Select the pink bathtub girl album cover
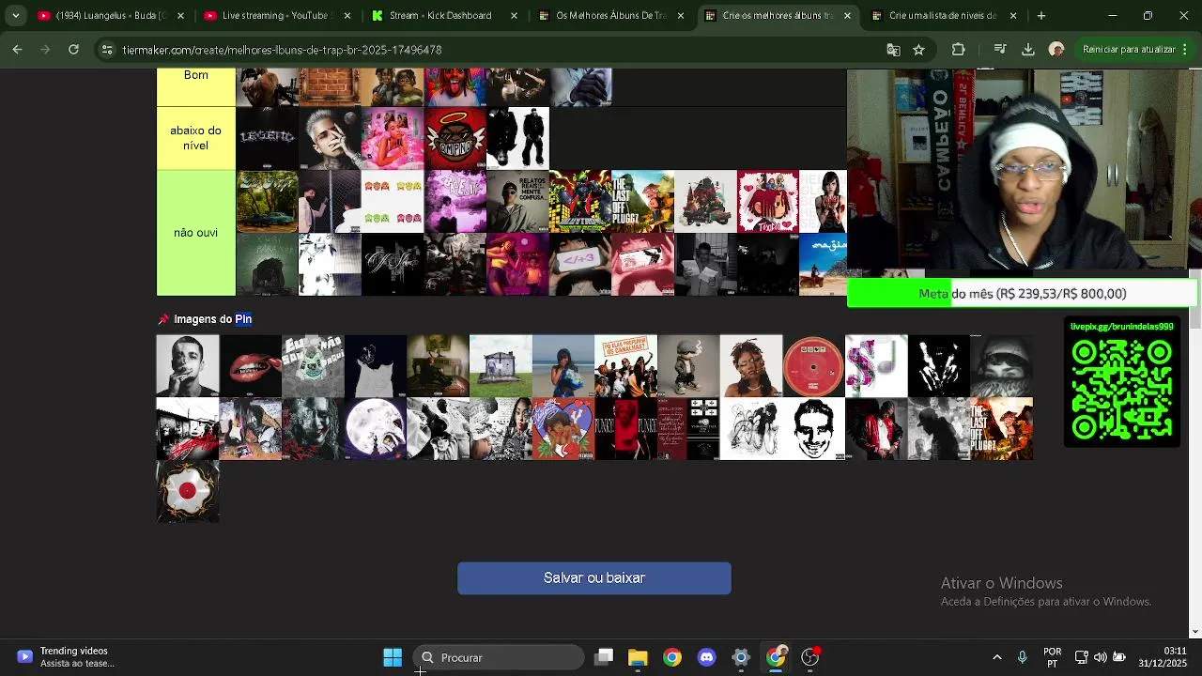 tap(393, 138)
